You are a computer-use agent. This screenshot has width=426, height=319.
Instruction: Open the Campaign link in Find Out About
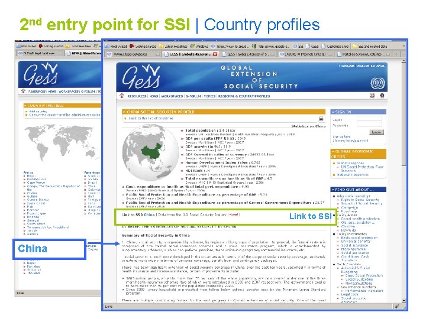coord(350,207)
